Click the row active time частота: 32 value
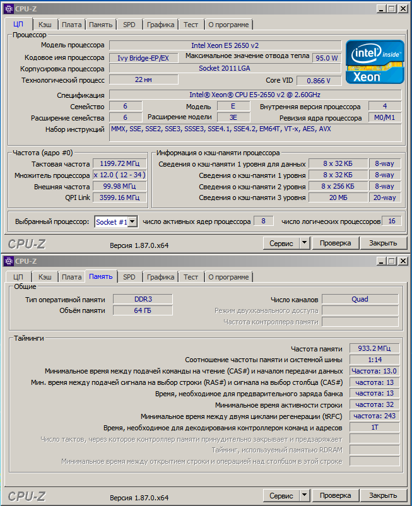This screenshot has height=506, width=412. point(374,404)
